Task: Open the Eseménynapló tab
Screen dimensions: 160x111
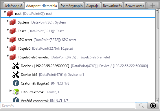Action: pyautogui.click(x=71, y=6)
